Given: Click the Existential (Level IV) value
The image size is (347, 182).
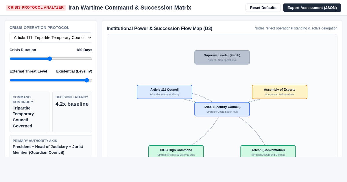Looking at the screenshot, I should pyautogui.click(x=74, y=71).
